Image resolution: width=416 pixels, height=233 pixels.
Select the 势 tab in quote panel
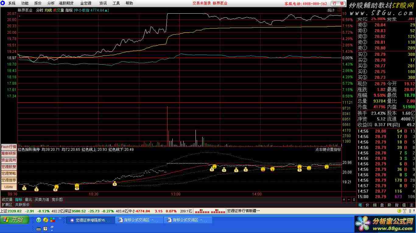(x=389, y=205)
